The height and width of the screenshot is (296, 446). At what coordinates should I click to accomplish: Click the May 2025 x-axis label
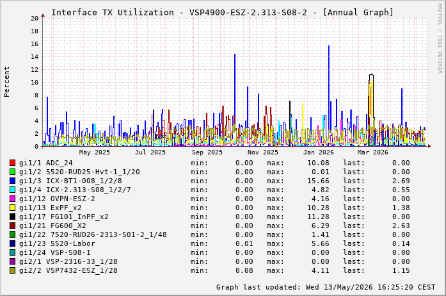(95, 152)
